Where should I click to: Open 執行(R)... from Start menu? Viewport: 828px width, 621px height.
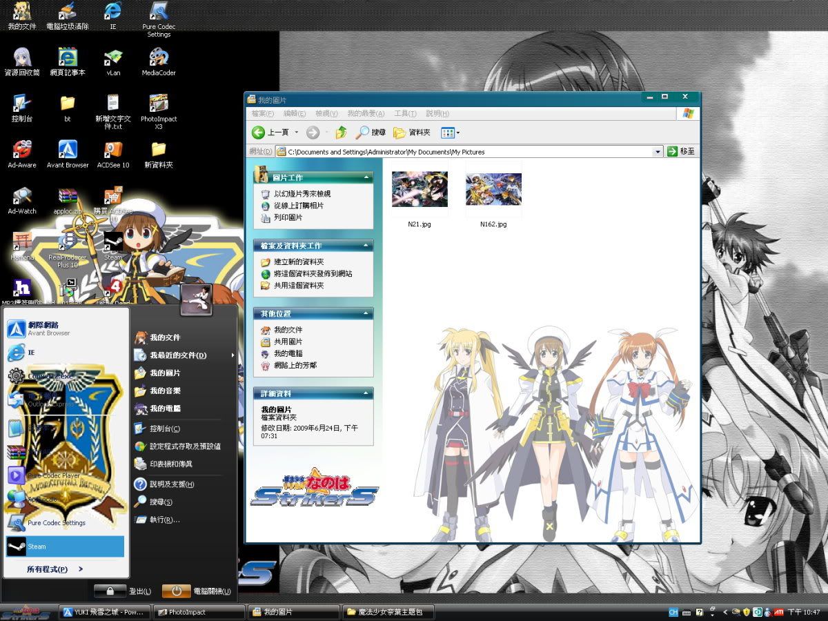tap(157, 520)
